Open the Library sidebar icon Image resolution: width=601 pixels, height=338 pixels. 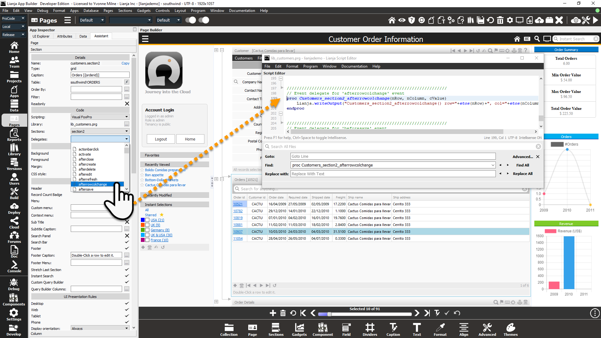coord(14,150)
